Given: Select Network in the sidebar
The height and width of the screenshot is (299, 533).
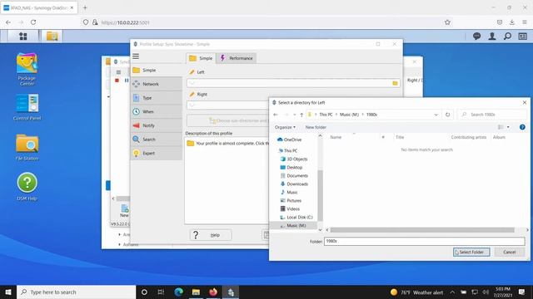Looking at the screenshot, I should pyautogui.click(x=157, y=84).
